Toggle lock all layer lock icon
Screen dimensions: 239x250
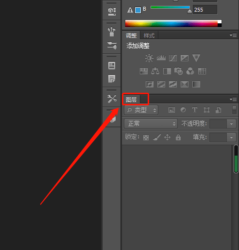point(178,137)
